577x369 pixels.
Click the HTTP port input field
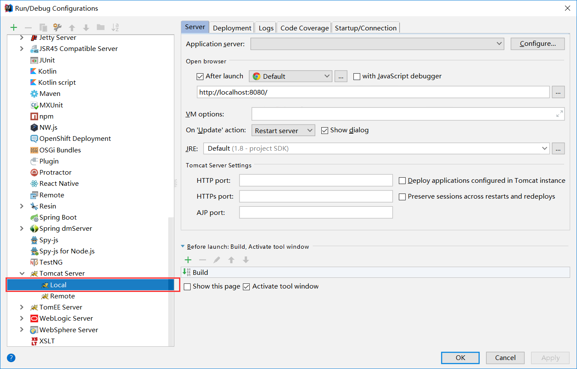pos(316,181)
